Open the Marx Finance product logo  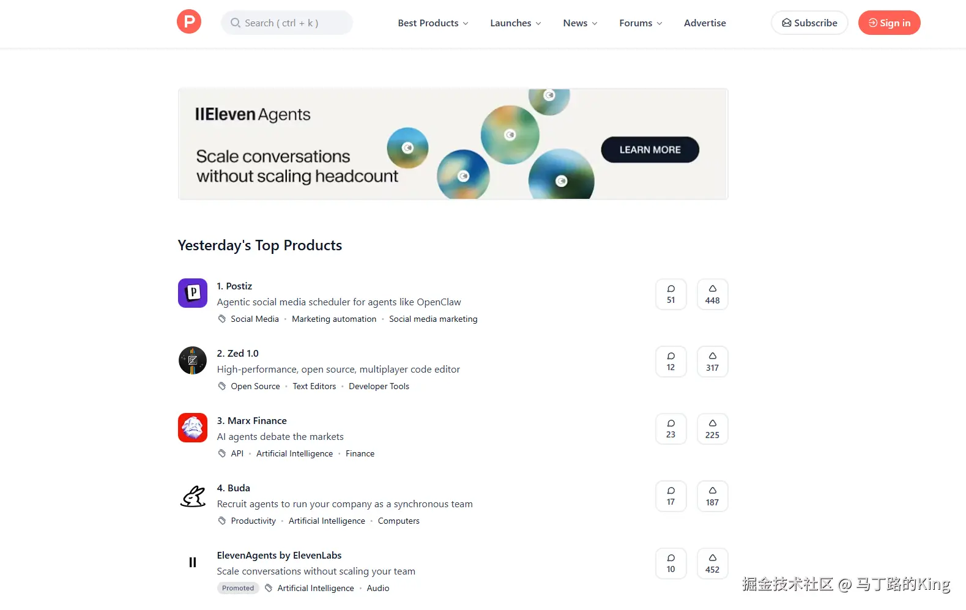pyautogui.click(x=193, y=428)
